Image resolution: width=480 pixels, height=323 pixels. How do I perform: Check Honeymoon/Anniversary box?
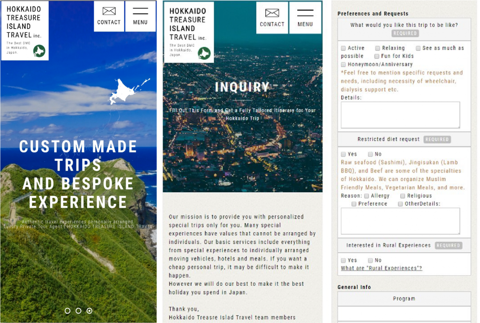point(344,64)
